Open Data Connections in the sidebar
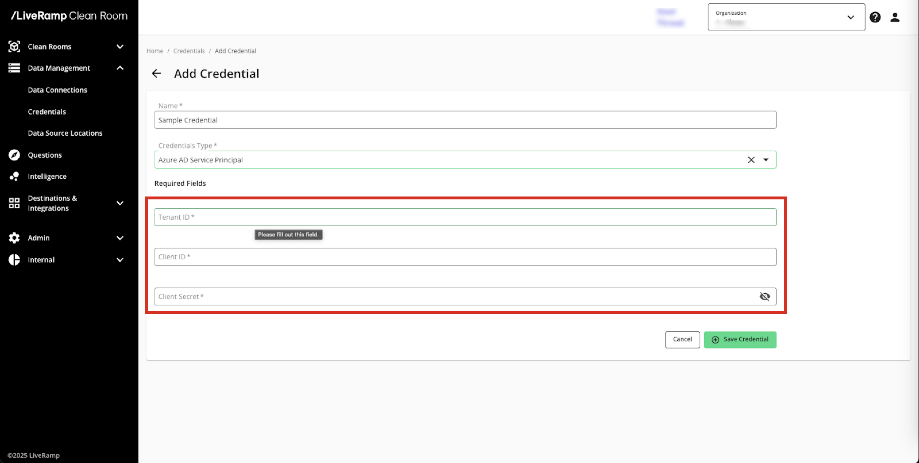This screenshot has height=463, width=919. click(x=57, y=90)
